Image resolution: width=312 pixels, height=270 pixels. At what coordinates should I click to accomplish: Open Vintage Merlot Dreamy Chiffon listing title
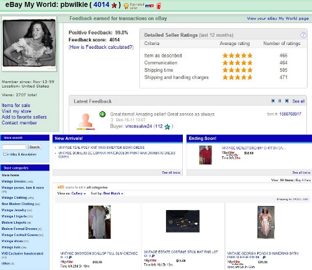pyautogui.click(x=253, y=148)
